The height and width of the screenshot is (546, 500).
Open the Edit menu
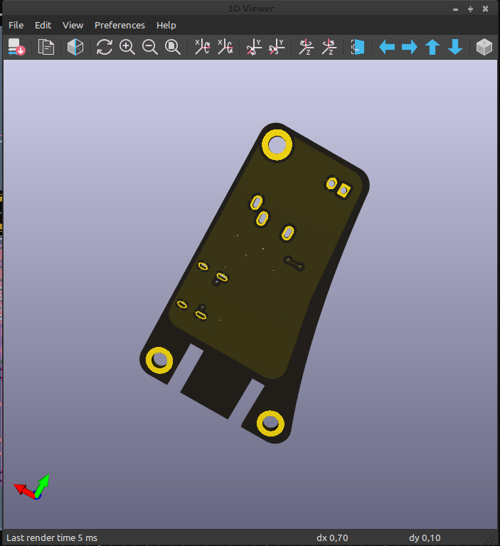point(43,26)
